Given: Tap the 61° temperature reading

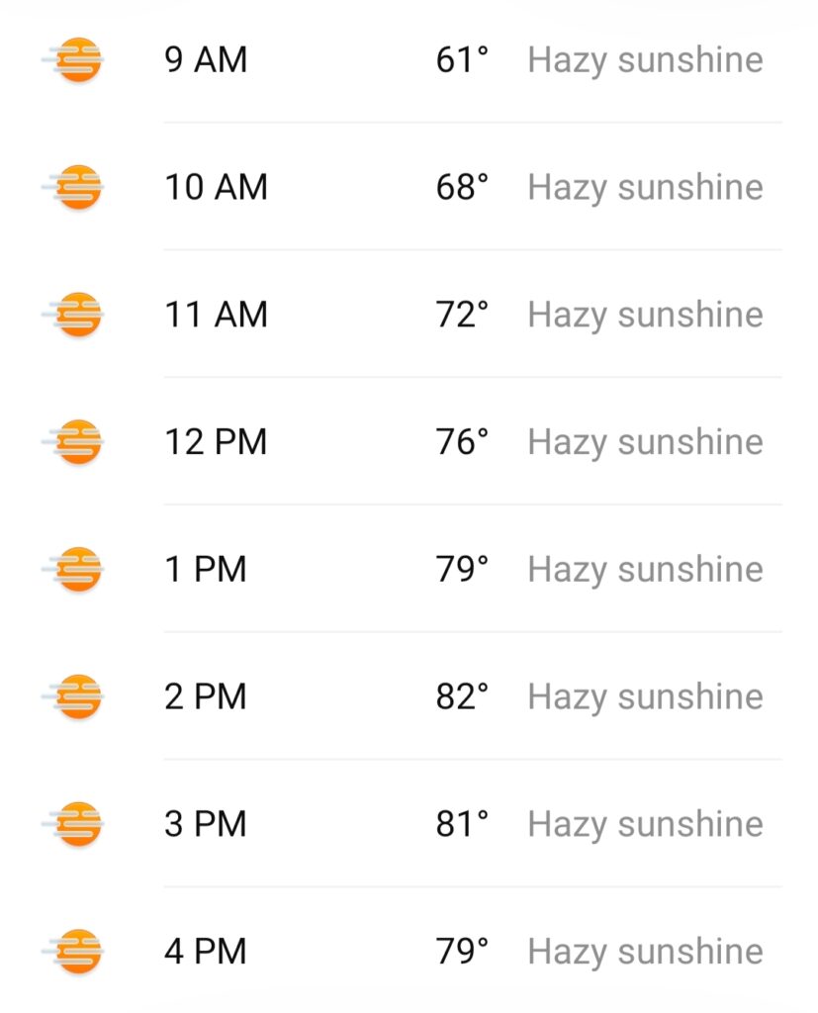Looking at the screenshot, I should click(462, 60).
